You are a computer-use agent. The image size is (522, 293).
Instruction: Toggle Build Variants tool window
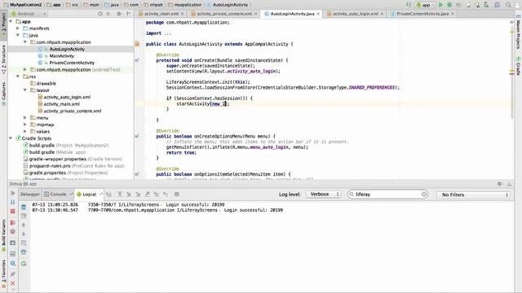click(x=3, y=235)
